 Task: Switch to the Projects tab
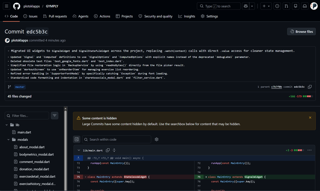click(124, 16)
